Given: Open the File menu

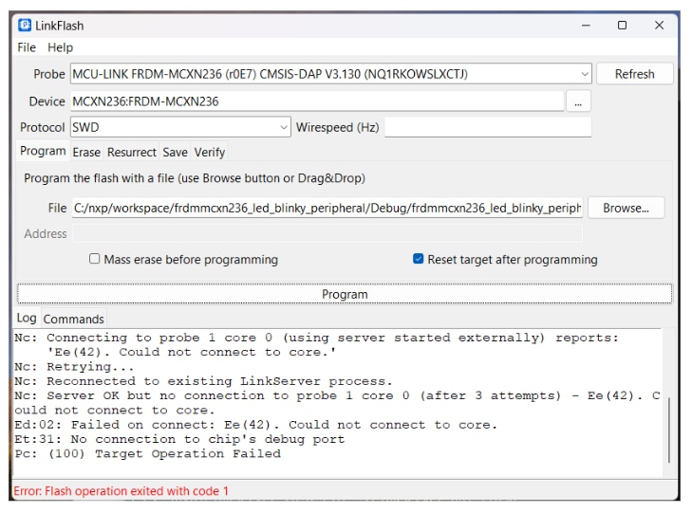Looking at the screenshot, I should [x=27, y=47].
